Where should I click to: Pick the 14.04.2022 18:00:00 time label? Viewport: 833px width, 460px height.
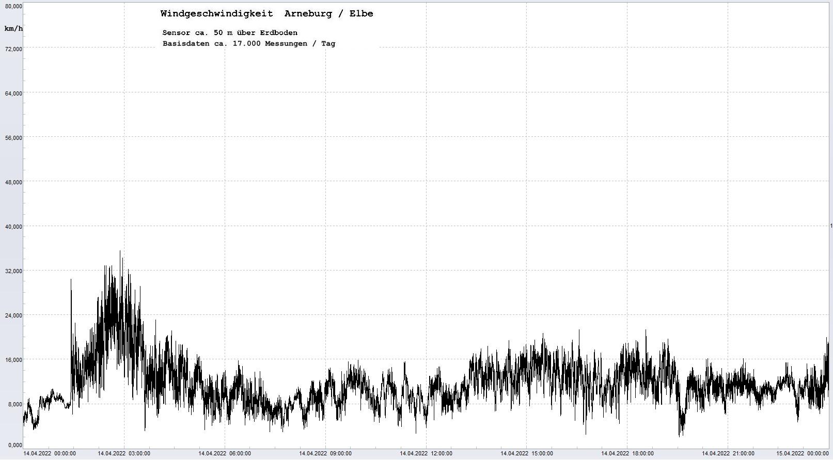627,454
